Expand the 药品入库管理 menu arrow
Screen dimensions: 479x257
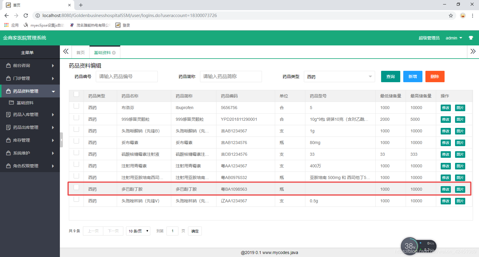[x=53, y=114]
